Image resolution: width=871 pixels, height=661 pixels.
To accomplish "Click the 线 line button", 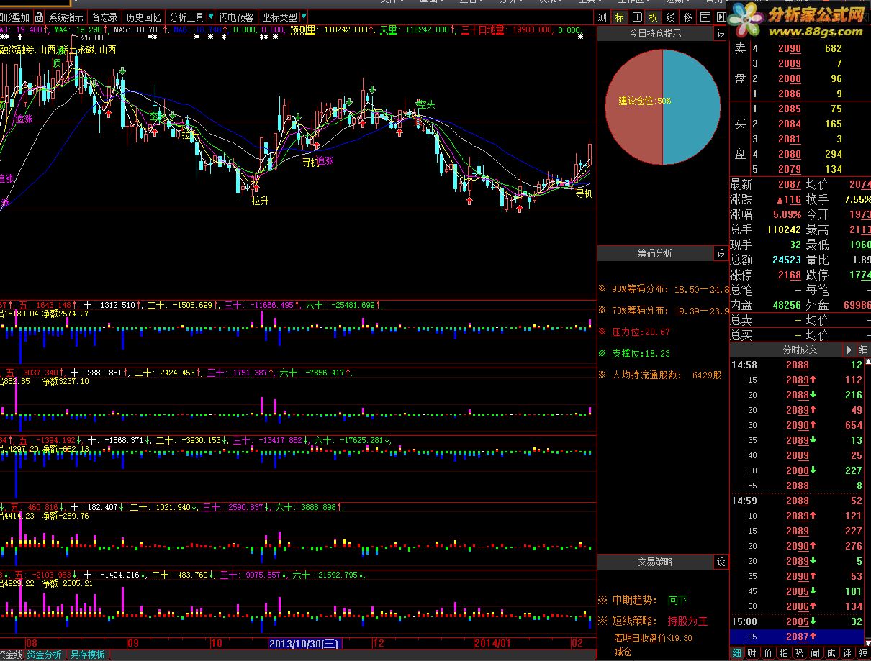I will [x=670, y=17].
